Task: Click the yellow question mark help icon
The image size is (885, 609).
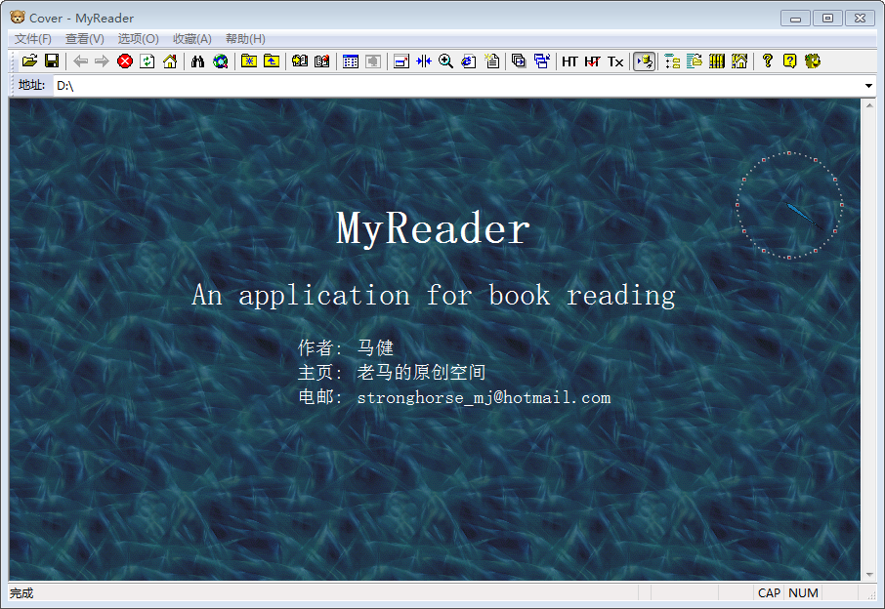Action: [x=789, y=61]
